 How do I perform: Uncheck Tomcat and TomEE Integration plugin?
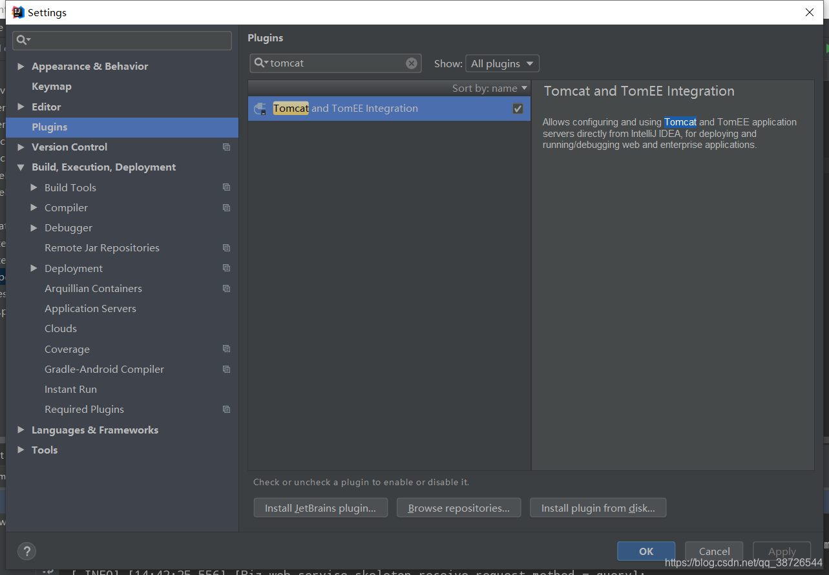point(518,109)
